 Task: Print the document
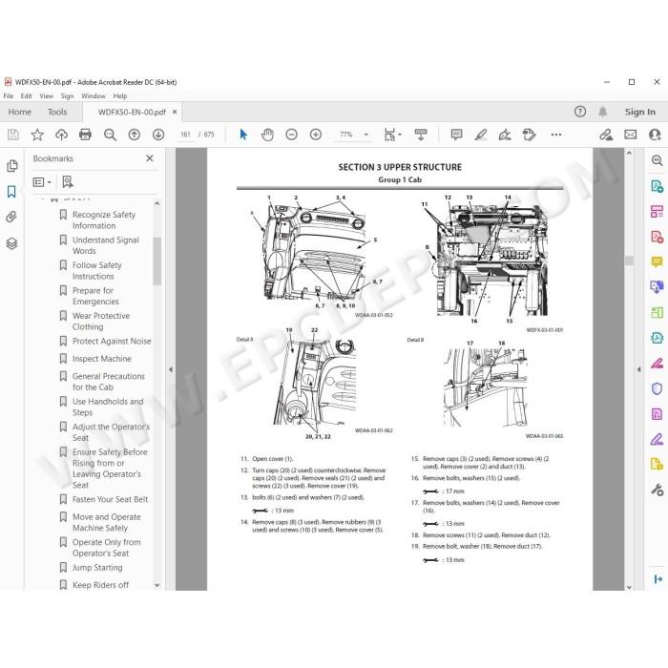[85, 135]
